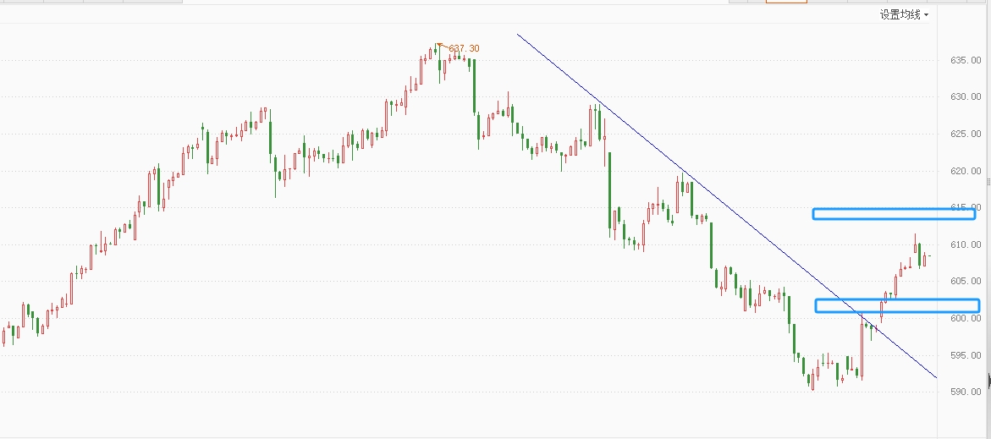This screenshot has height=439, width=991.
Task: Click the collapse arrow at the lower right edge
Action: tap(988, 382)
